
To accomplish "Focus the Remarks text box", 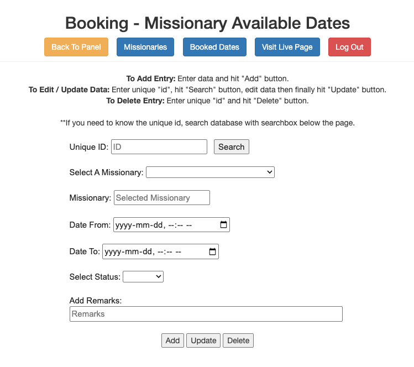I will [x=206, y=314].
